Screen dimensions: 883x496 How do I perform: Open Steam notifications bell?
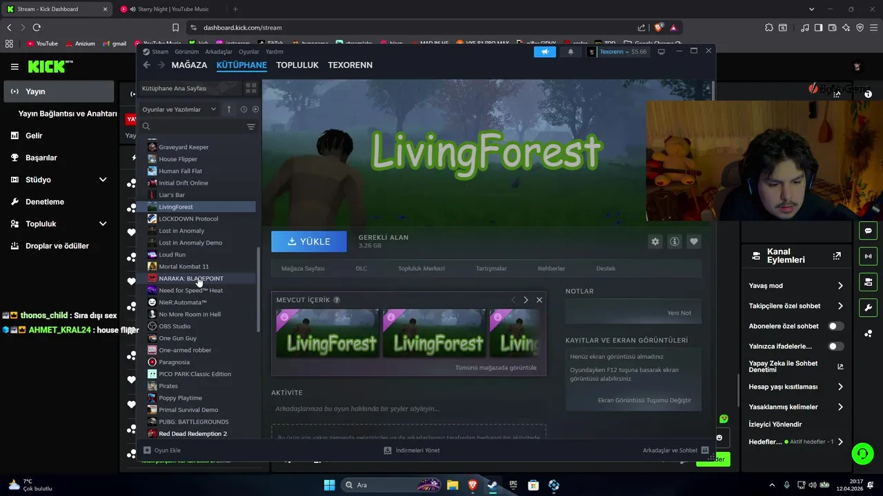(x=571, y=52)
